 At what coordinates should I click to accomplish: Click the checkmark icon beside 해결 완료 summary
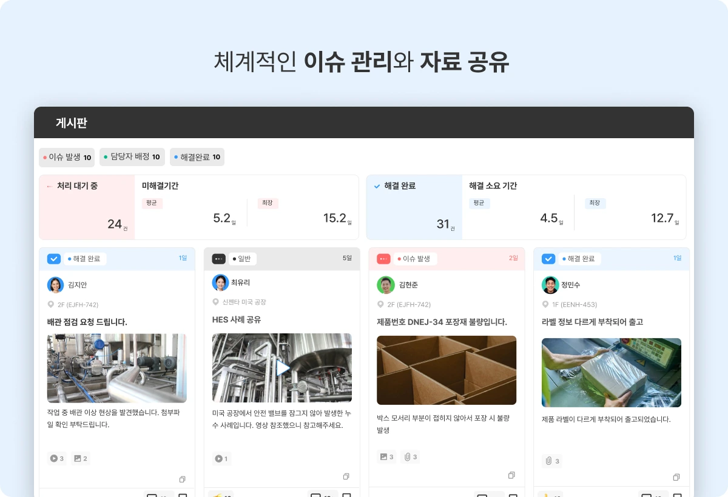[x=377, y=186]
